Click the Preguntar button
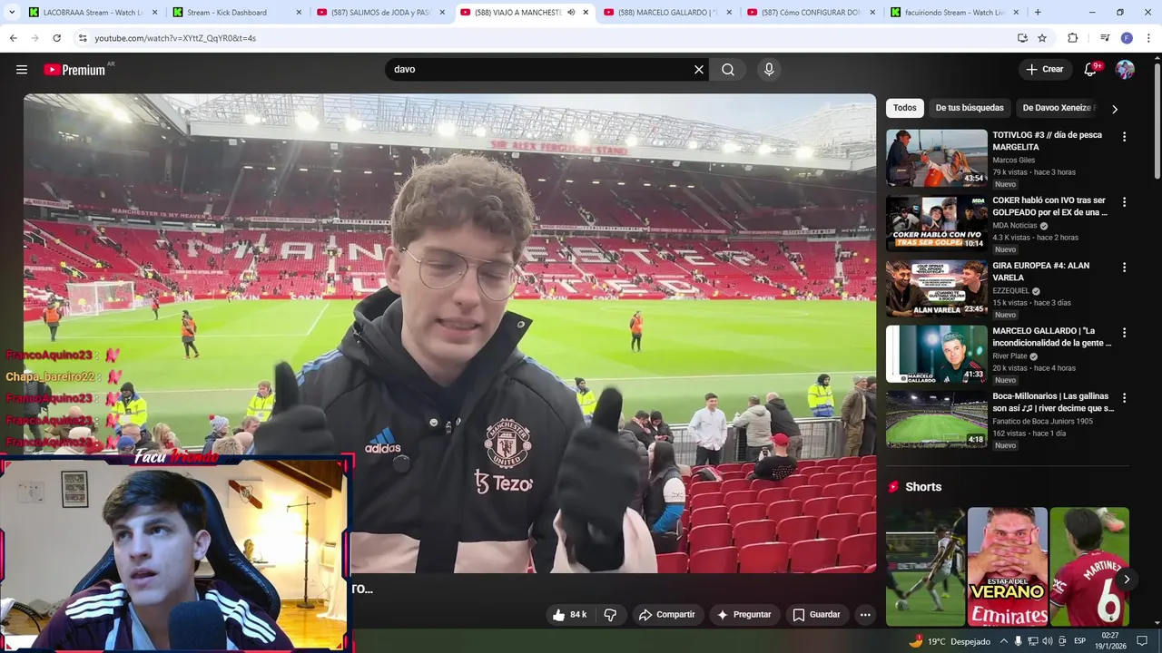This screenshot has width=1162, height=653. 743,615
